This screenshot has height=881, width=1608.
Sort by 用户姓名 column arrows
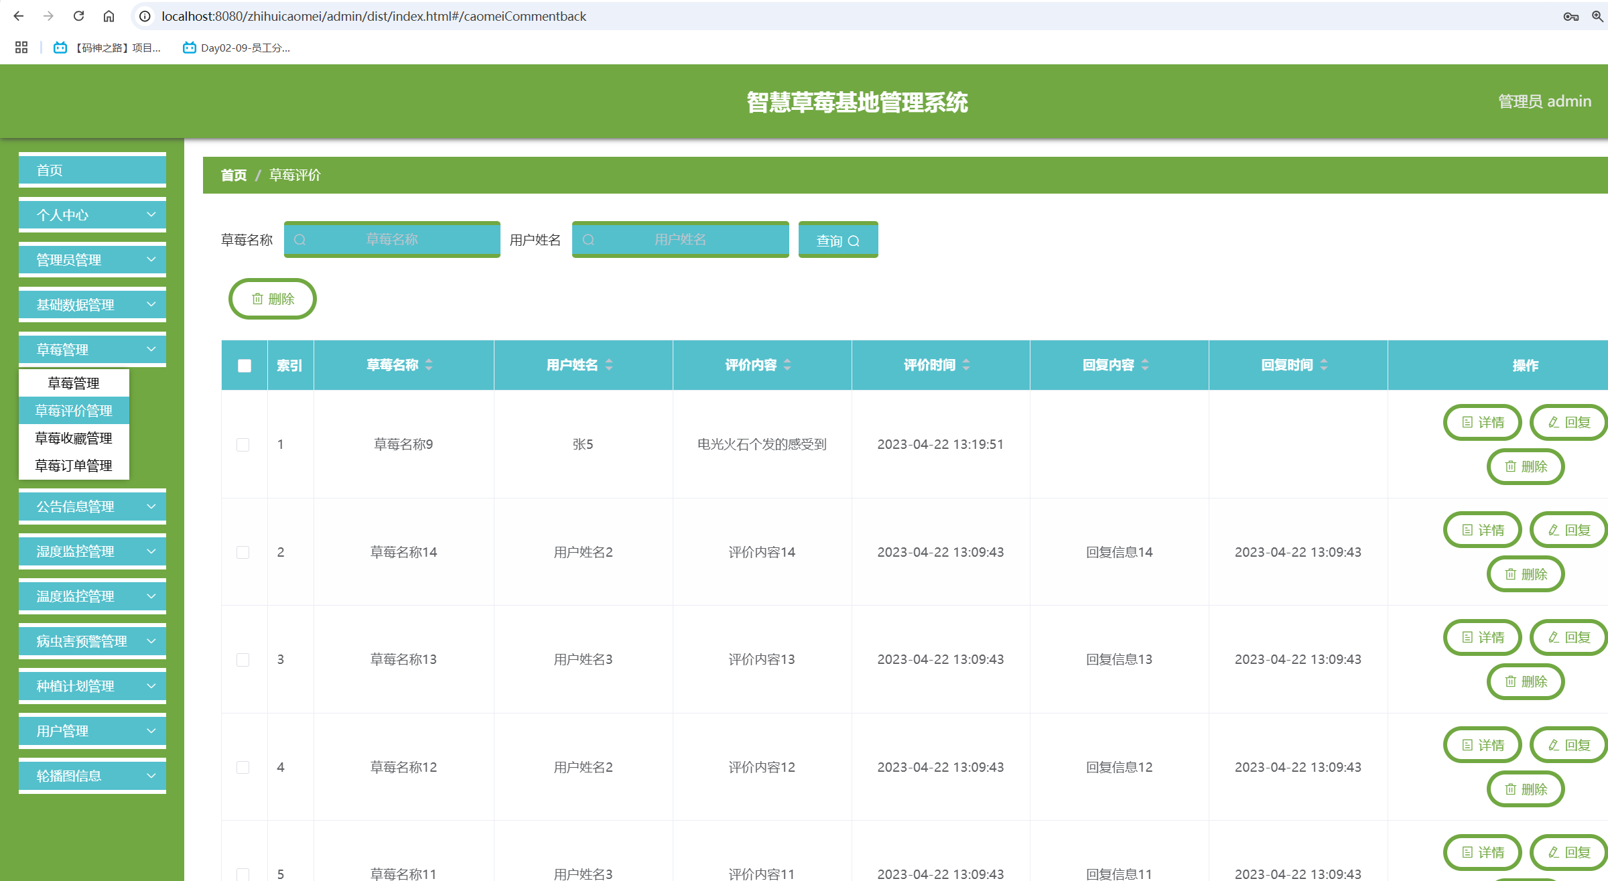[609, 365]
